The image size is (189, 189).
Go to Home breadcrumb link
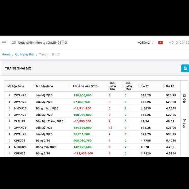(x=6, y=54)
